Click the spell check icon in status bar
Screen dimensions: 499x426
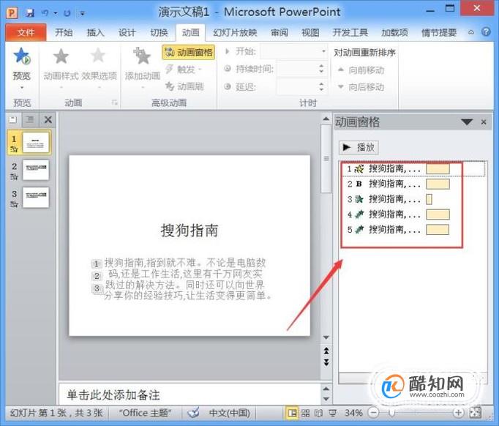[194, 413]
